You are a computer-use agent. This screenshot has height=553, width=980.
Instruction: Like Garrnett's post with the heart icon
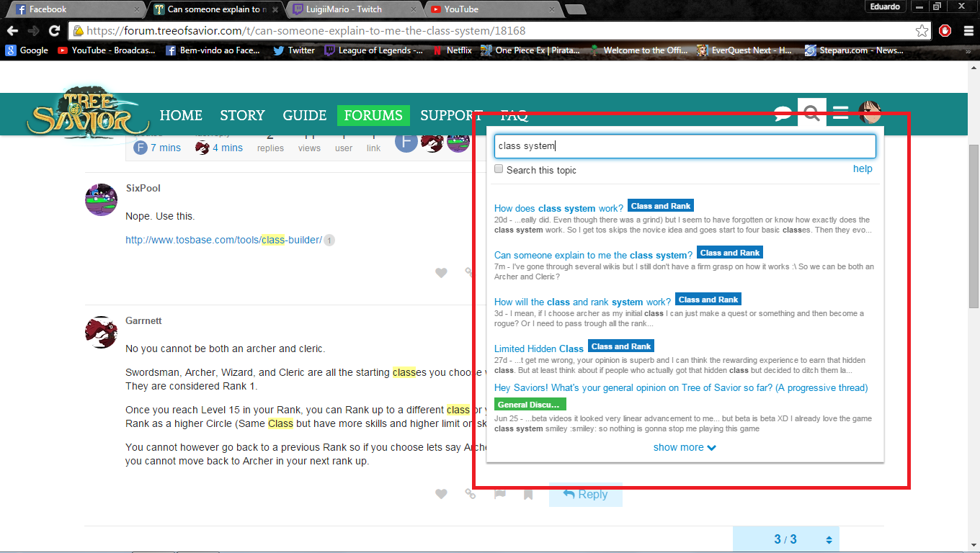tap(441, 494)
